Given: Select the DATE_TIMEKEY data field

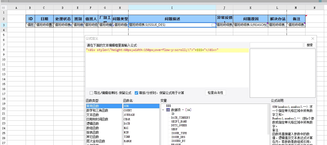Looking at the screenshot, I should coord(181,118).
